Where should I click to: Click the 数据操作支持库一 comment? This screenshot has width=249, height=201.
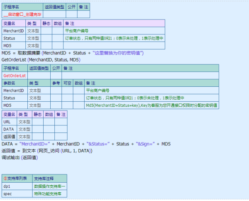tap(49, 186)
